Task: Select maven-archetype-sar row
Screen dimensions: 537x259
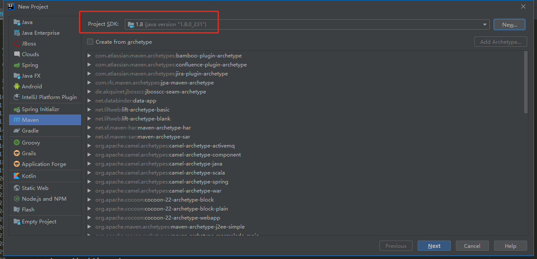Action: pos(305,137)
